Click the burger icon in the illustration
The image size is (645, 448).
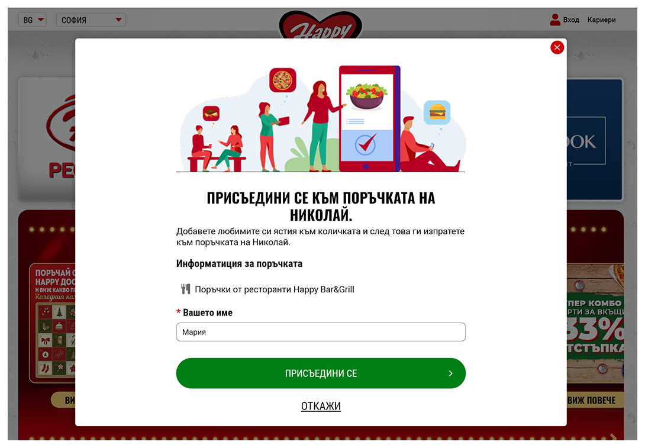437,112
